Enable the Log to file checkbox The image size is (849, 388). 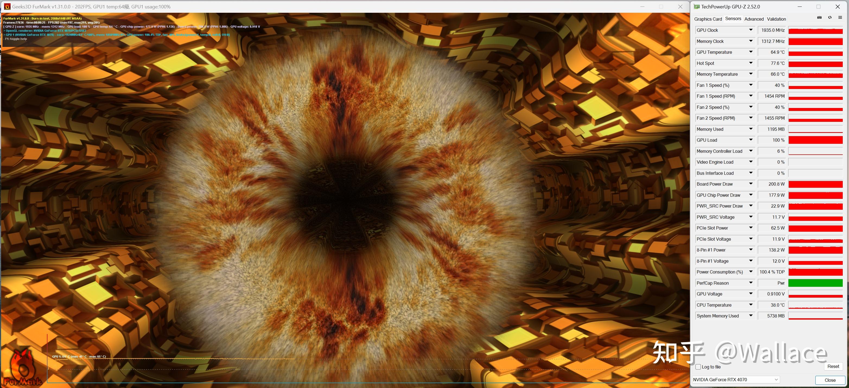click(698, 367)
